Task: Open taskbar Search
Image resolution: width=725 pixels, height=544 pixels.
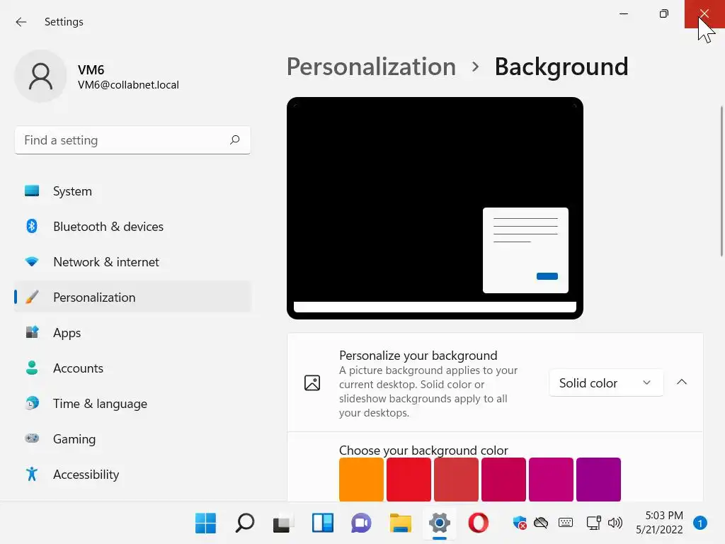Action: [x=244, y=523]
